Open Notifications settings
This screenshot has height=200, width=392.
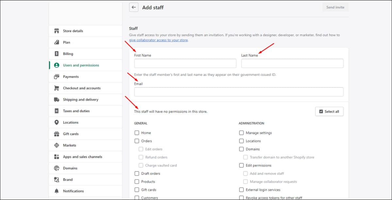(x=85, y=191)
